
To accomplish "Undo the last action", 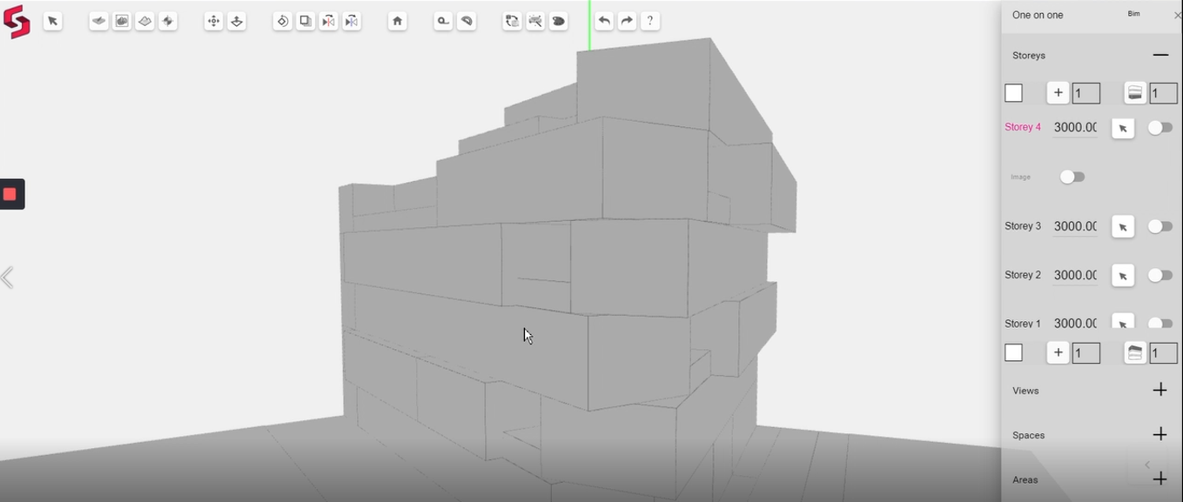I will 604,21.
